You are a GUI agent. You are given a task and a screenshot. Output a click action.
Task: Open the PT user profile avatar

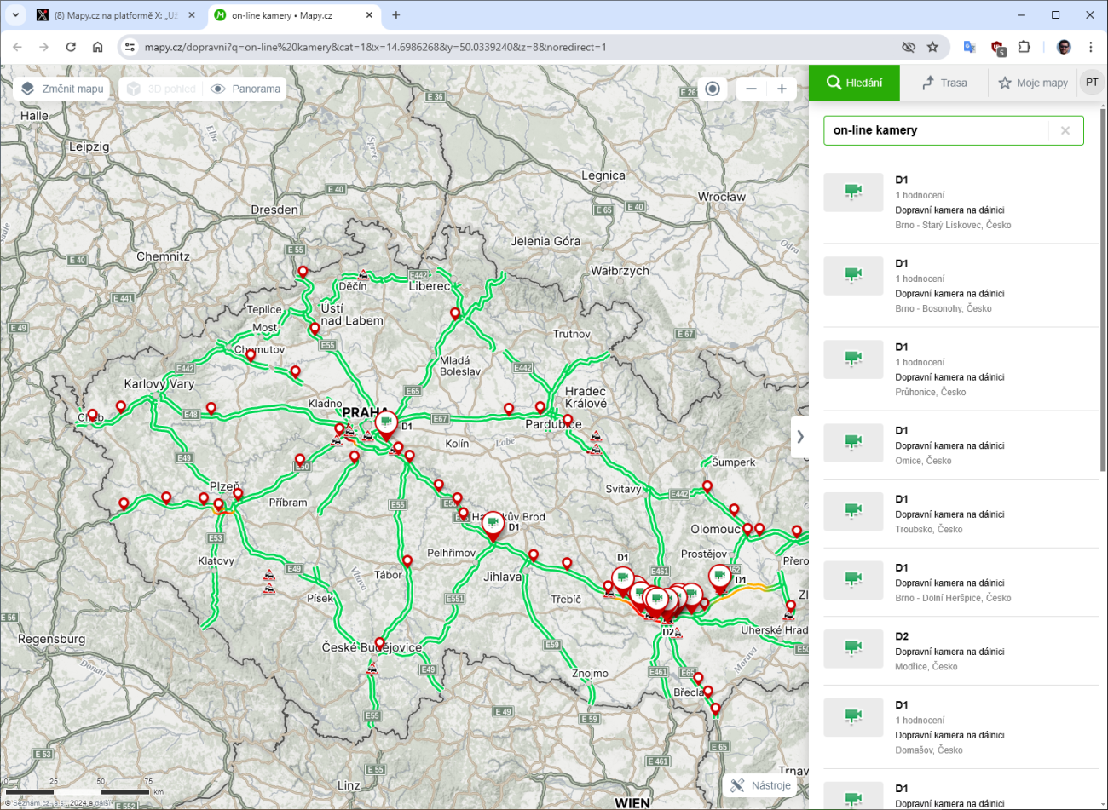(1092, 83)
